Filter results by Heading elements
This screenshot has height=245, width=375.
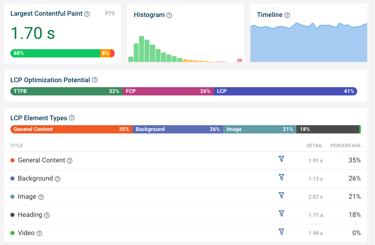pyautogui.click(x=281, y=214)
